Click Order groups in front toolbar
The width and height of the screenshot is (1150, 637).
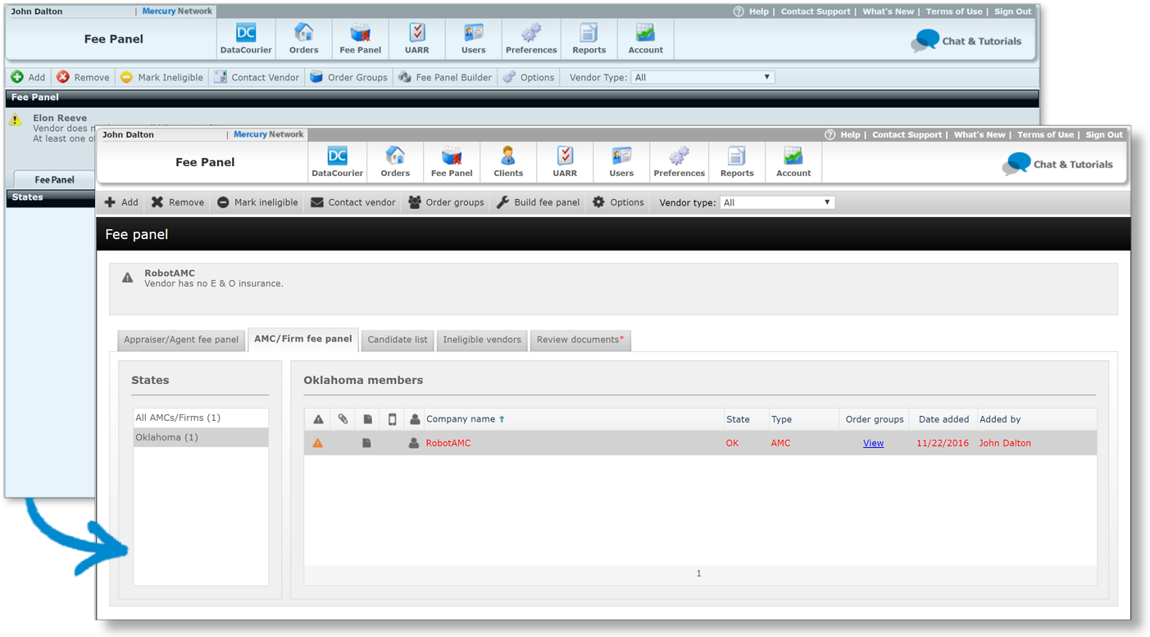[446, 202]
